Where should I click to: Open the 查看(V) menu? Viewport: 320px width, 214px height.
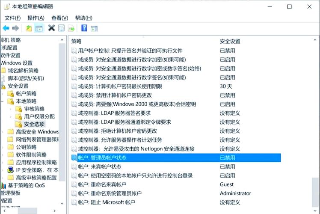point(59,18)
